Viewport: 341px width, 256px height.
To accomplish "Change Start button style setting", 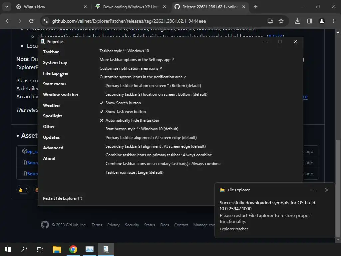I will pos(142,129).
